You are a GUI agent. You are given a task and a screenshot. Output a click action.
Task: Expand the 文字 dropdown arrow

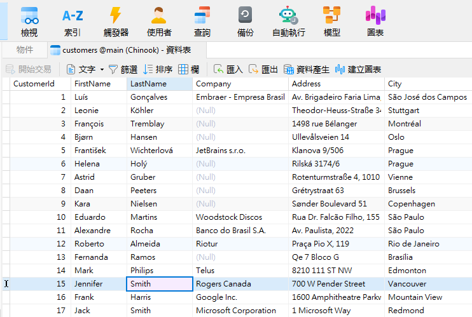[x=102, y=69]
